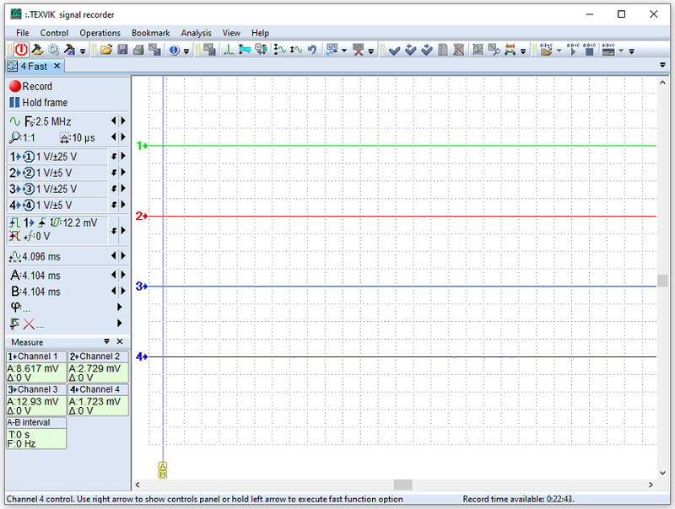Close the 4 Fast tab

(57, 66)
